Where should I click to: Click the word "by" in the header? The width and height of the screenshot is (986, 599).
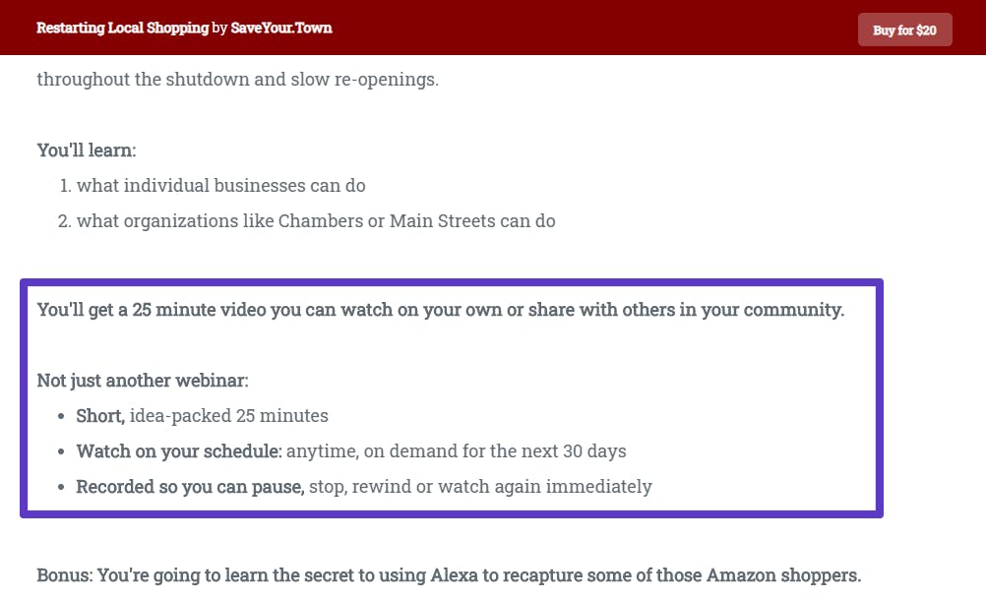(219, 29)
